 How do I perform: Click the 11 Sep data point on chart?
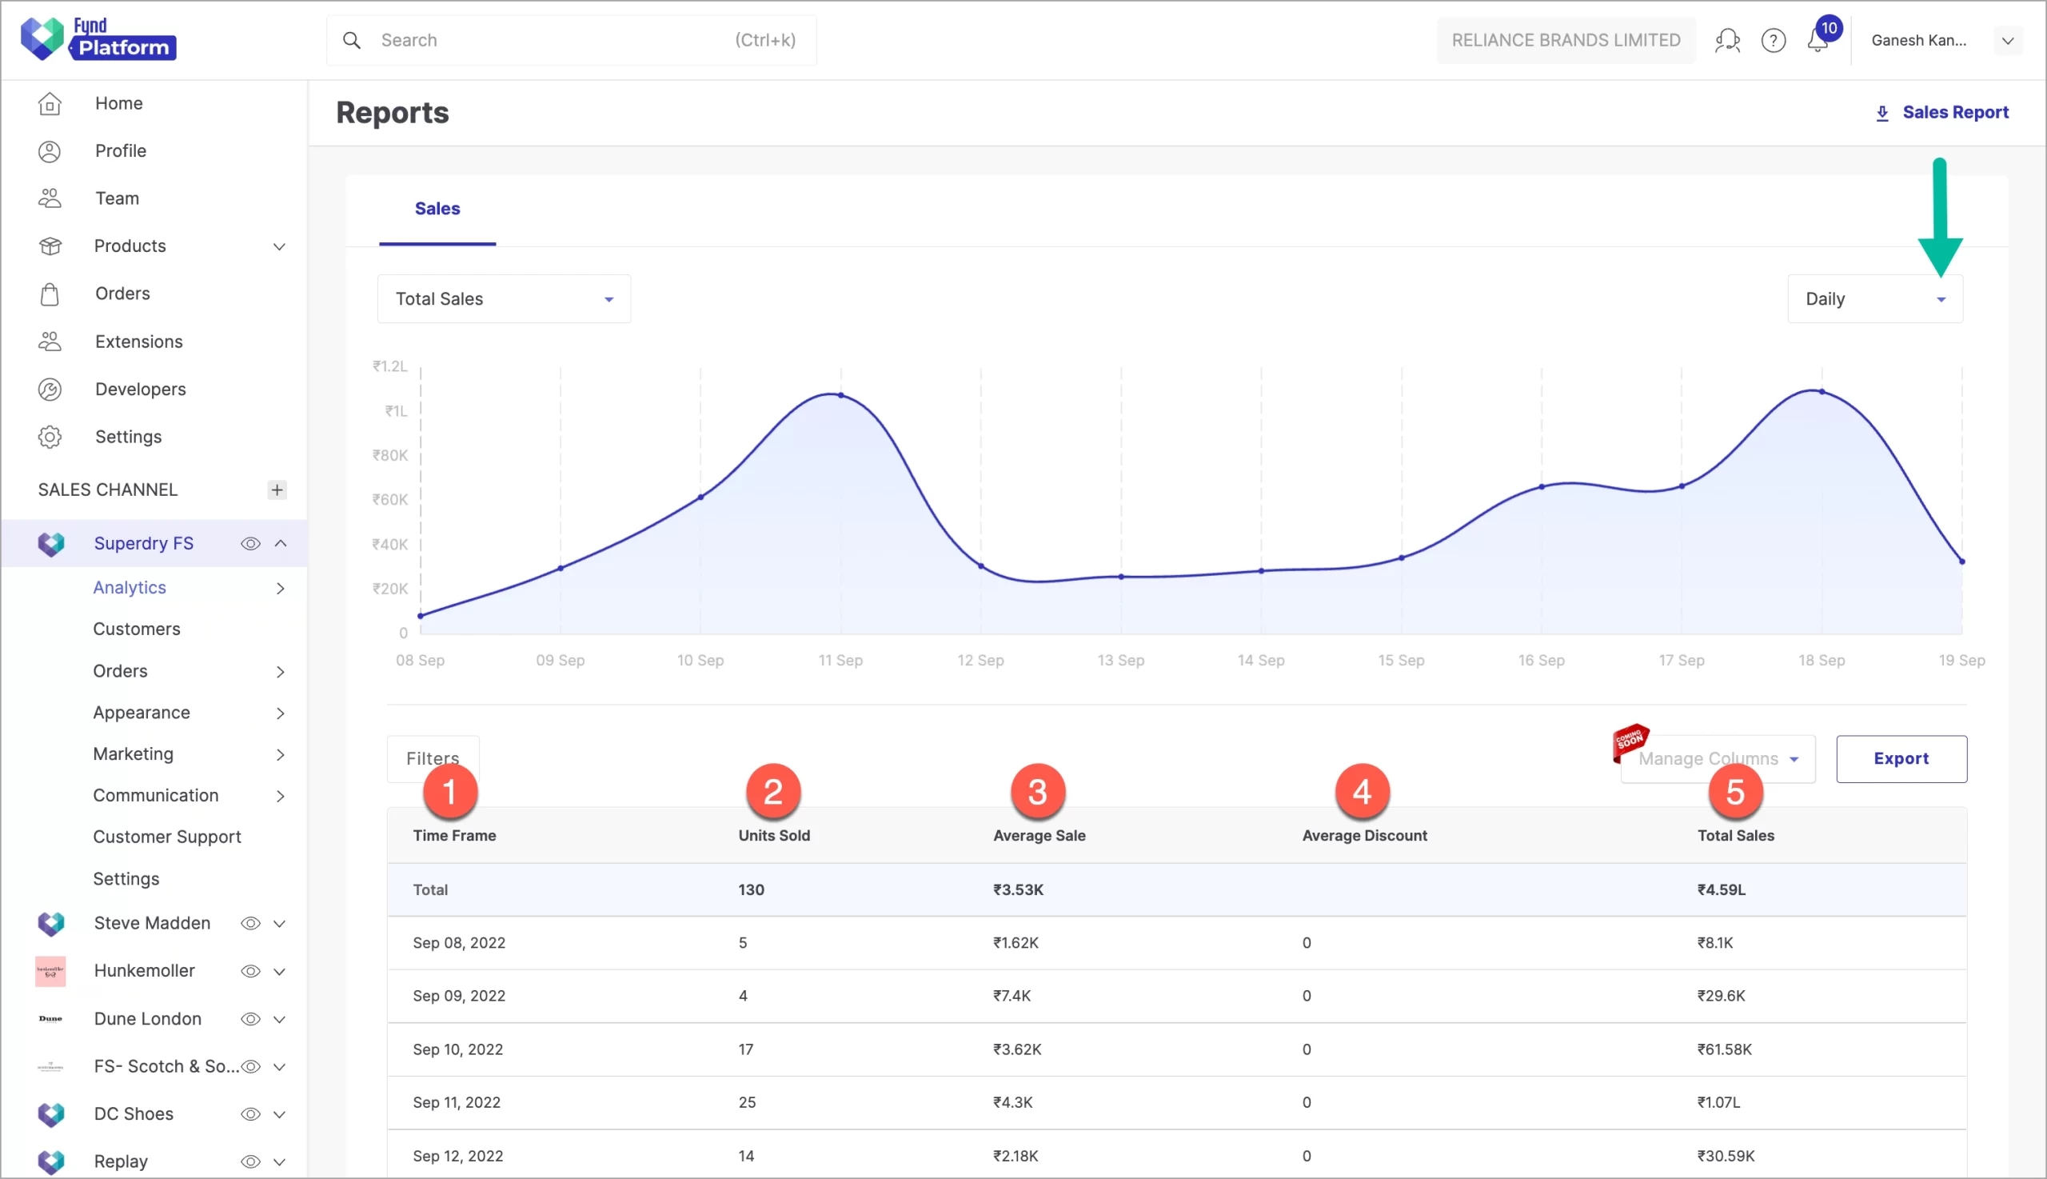[840, 395]
